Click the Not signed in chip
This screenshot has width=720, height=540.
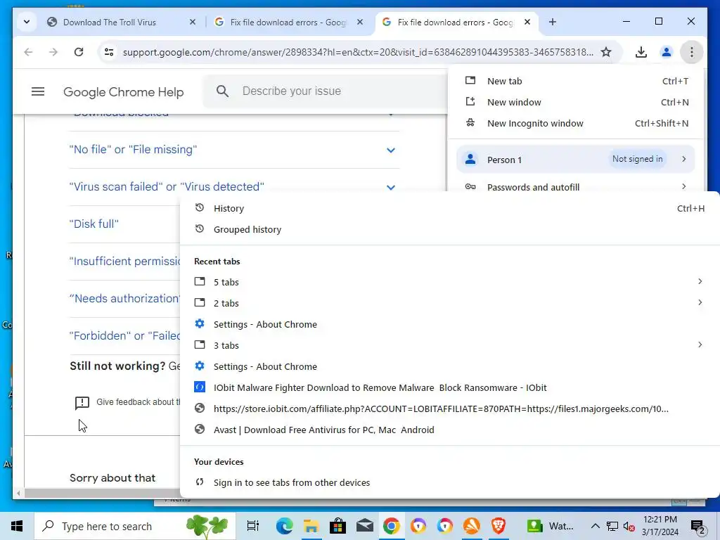(637, 159)
